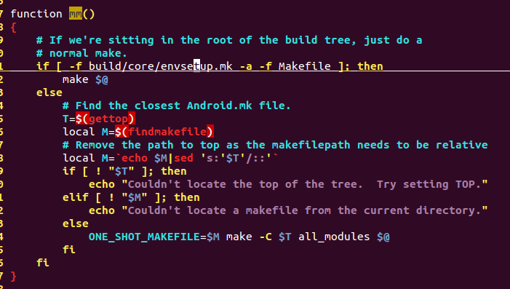Screen dimensions: 510x289
Task: Click 'relative' in the Remove the path comment
Action: (x=461, y=145)
